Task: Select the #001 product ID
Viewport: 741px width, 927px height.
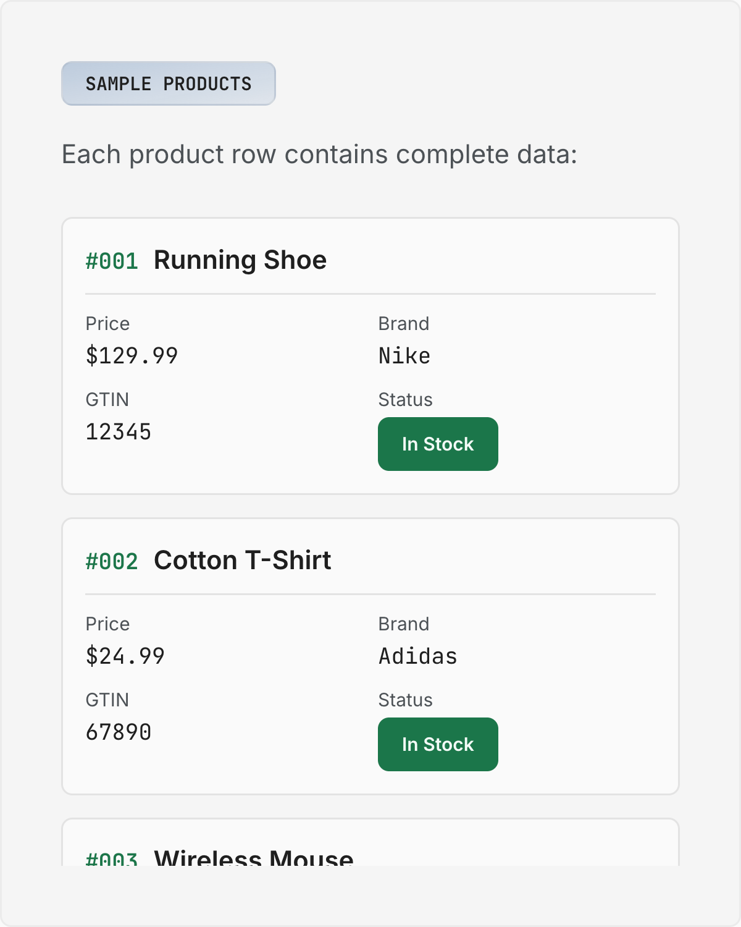Action: [x=112, y=261]
